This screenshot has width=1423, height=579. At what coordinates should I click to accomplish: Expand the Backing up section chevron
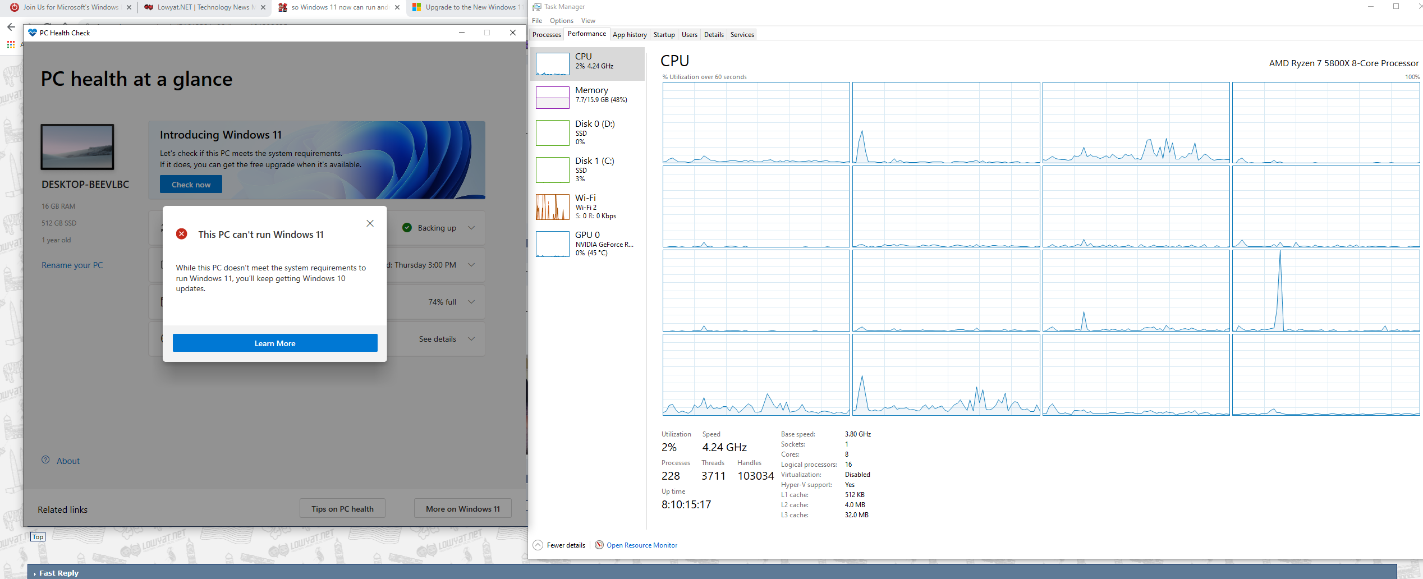click(471, 228)
